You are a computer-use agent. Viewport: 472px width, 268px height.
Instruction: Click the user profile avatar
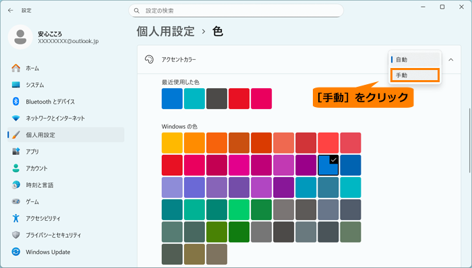coord(20,37)
